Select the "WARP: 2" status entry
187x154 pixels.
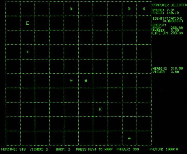coord(63,149)
